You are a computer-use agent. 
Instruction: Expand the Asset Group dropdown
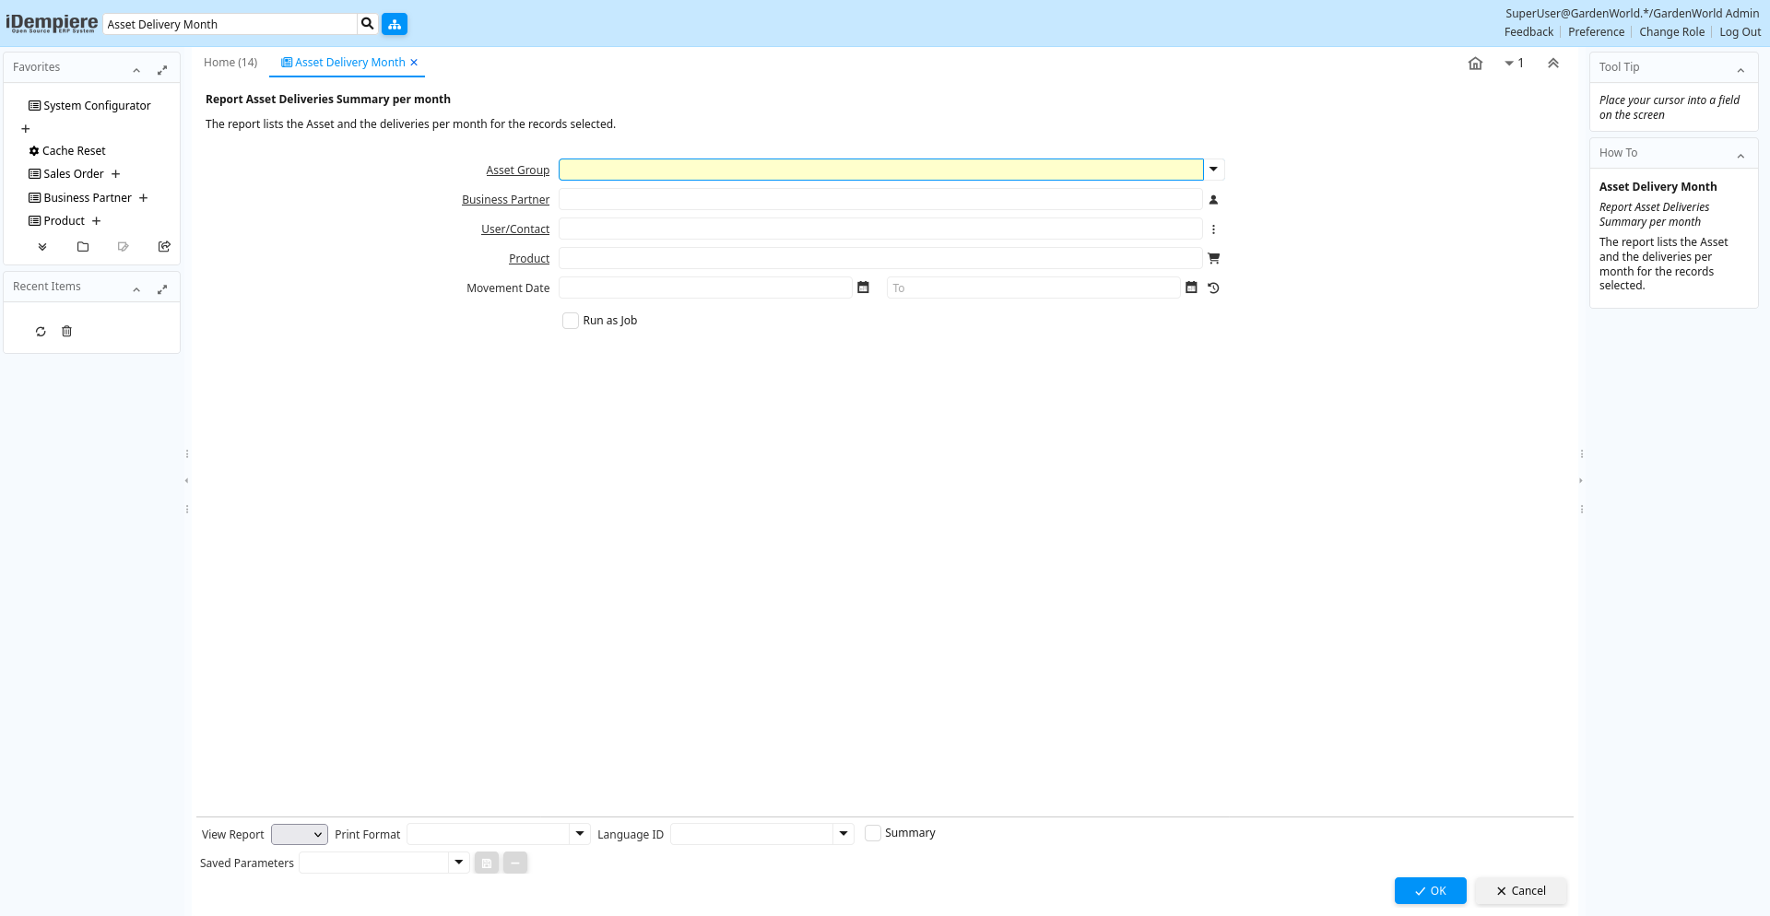point(1213,170)
